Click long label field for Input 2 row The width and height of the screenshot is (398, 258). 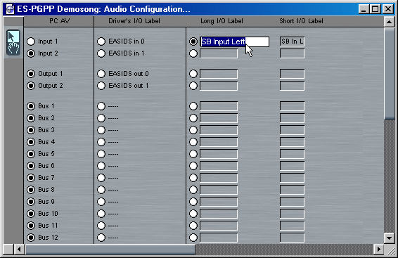point(219,53)
